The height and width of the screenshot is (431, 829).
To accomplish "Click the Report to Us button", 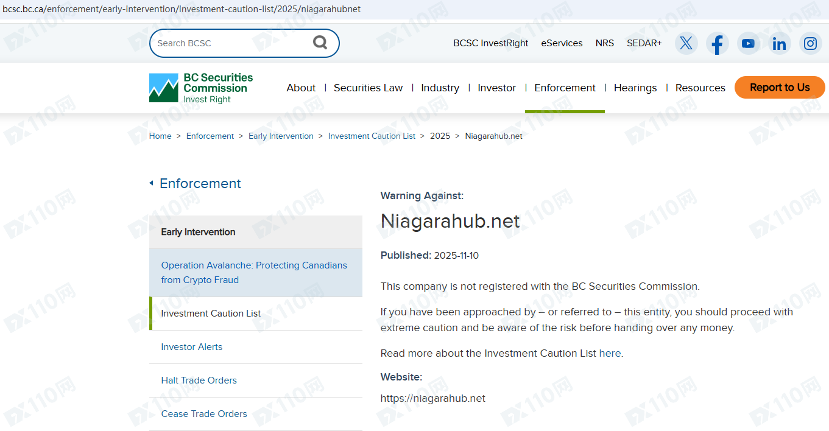I will click(x=780, y=87).
